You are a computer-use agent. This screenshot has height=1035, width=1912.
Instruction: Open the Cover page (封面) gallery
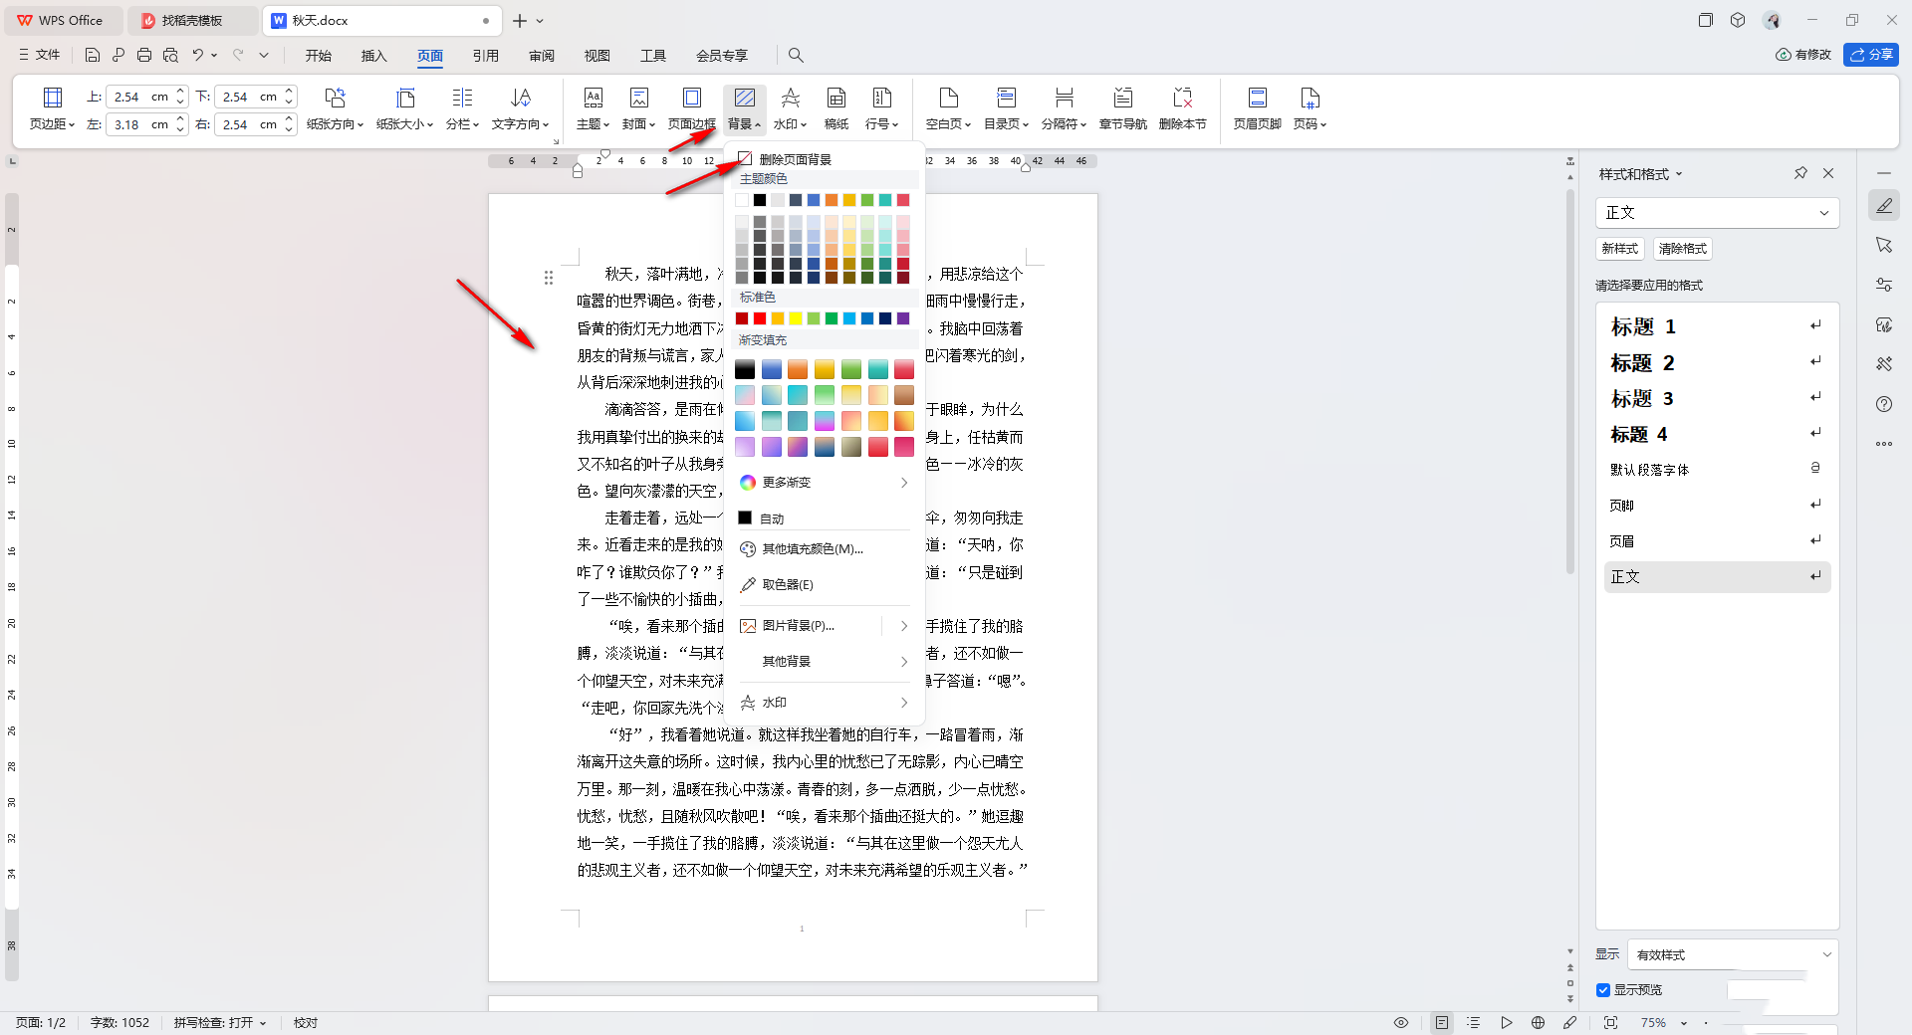pos(638,108)
